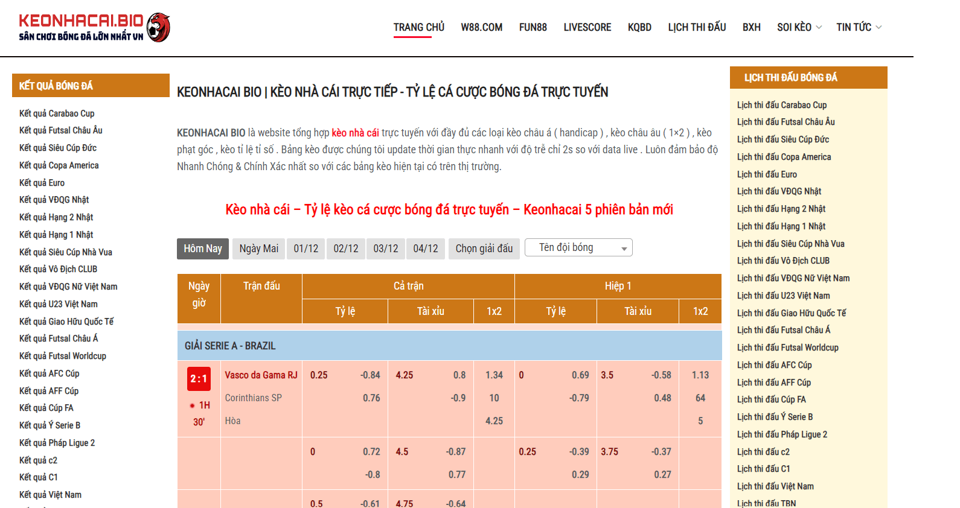Switch to the Ngày Mai tab
The height and width of the screenshot is (508, 960).
[x=259, y=249]
